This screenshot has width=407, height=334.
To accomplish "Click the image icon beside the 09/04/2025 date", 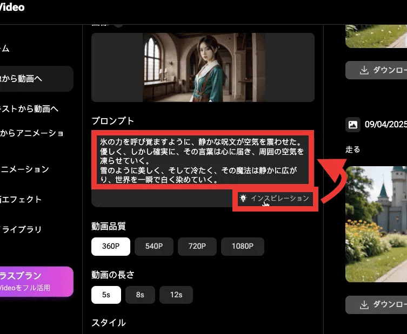I will coord(353,125).
